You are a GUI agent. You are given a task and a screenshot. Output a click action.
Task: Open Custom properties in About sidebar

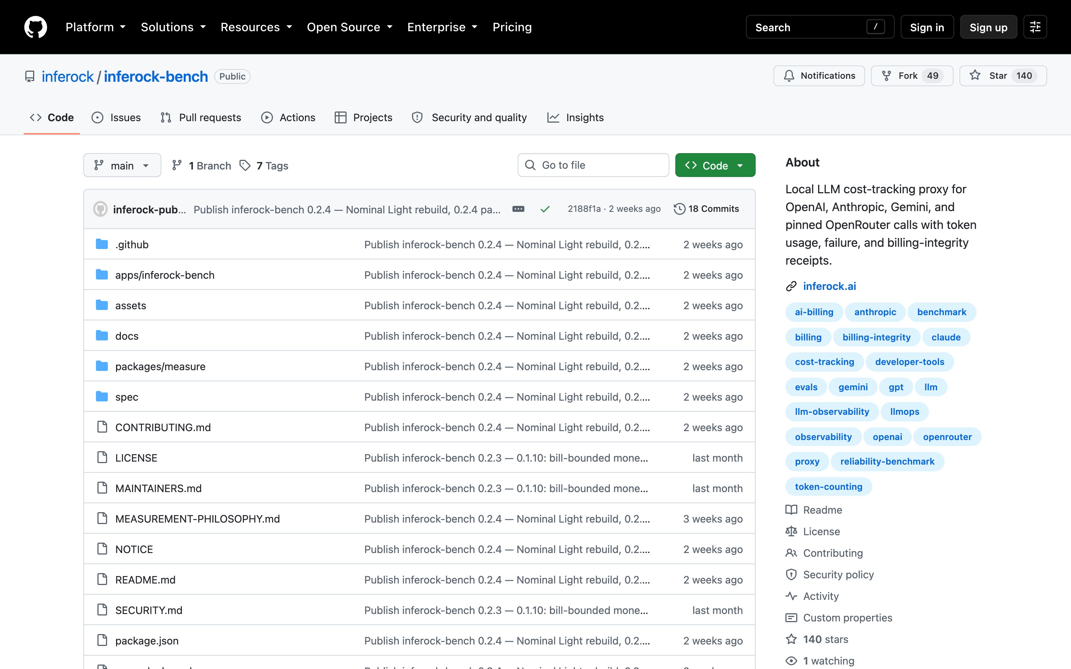tap(848, 618)
